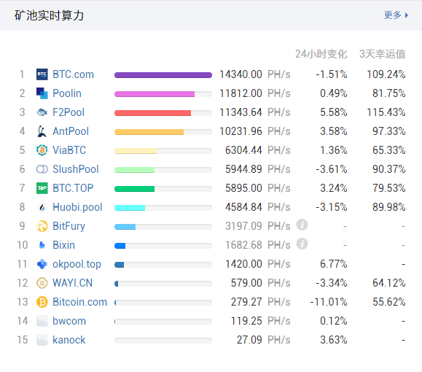Click the Bitcoin.com orange logo icon
The image size is (422, 372).
tap(42, 302)
